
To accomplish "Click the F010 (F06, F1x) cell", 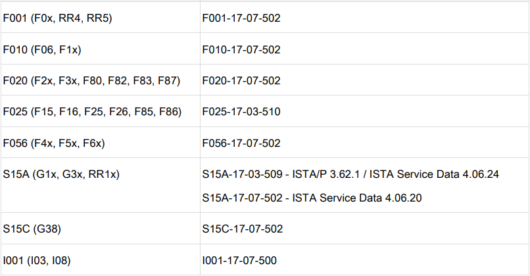I will [x=42, y=49].
